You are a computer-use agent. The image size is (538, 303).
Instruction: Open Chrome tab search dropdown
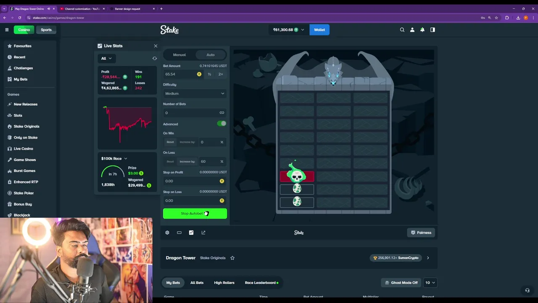pos(4,8)
